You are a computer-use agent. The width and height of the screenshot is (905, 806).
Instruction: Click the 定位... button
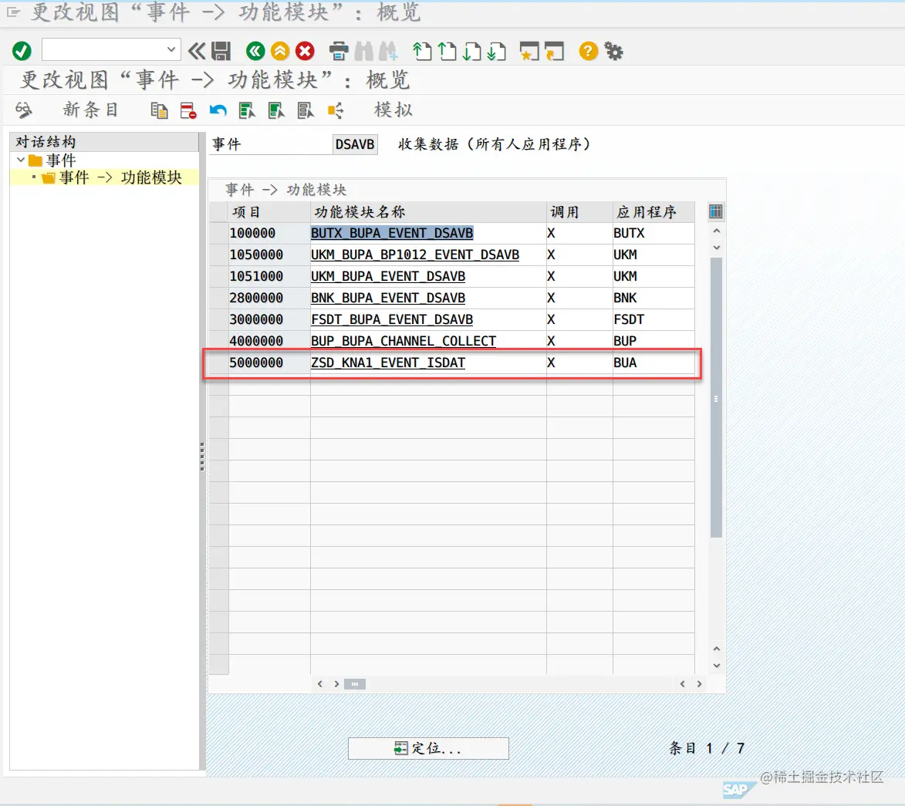pos(428,748)
